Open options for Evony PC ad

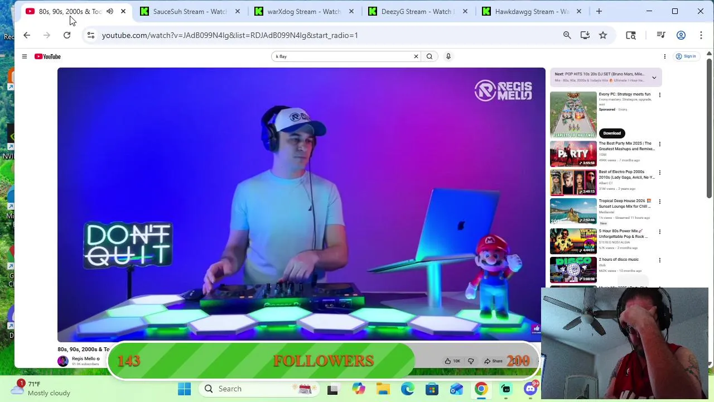coord(659,95)
